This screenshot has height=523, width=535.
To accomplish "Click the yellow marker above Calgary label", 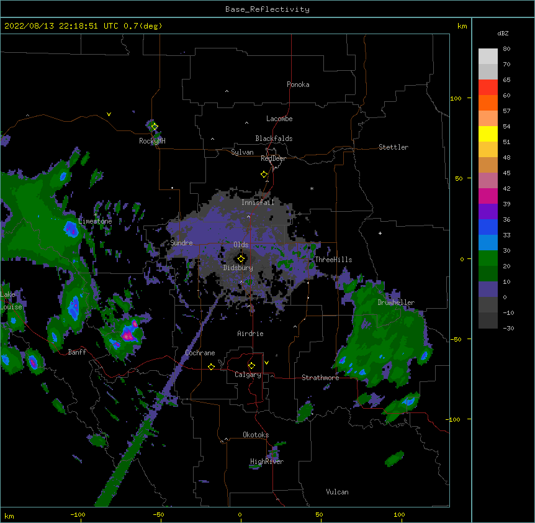I will tap(251, 366).
